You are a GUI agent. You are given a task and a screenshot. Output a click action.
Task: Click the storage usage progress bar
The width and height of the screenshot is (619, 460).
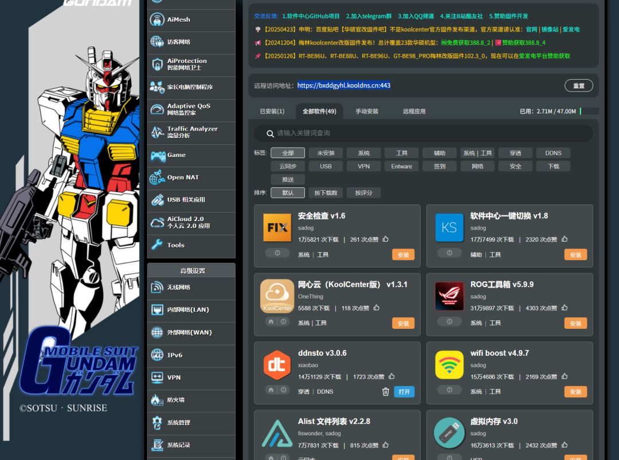point(589,111)
